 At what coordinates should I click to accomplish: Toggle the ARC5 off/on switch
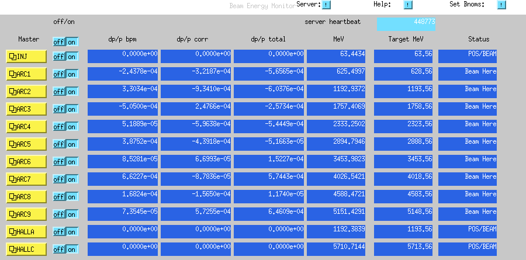[65, 144]
